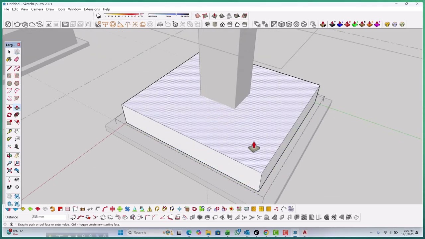Open the Windows Start menu
Image resolution: width=425 pixels, height=239 pixels.
coord(121,233)
